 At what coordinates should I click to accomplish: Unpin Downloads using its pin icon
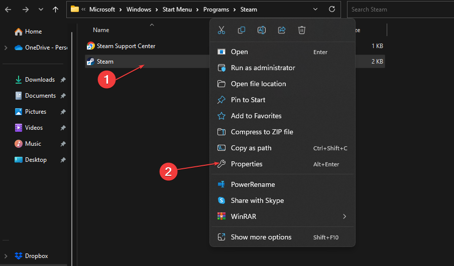(x=63, y=80)
